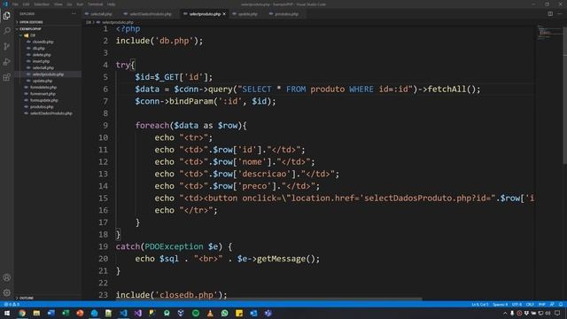Image resolution: width=567 pixels, height=319 pixels.
Task: Open the Terminal menu
Action: point(95,4)
